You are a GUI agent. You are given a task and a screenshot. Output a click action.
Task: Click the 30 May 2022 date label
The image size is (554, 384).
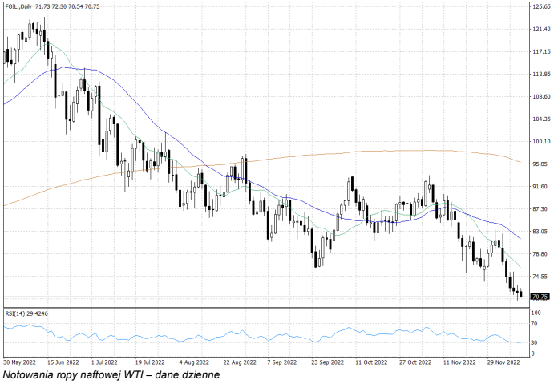[x=18, y=362]
